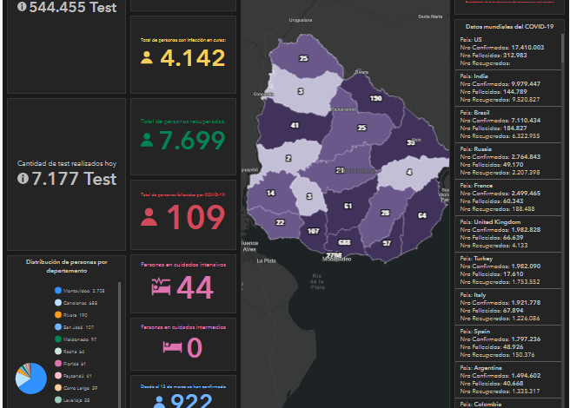Select the map region labeled 107
This screenshot has width=570, height=408.
click(314, 231)
